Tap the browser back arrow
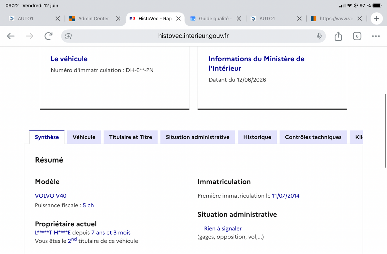Image resolution: width=387 pixels, height=254 pixels. click(x=11, y=36)
